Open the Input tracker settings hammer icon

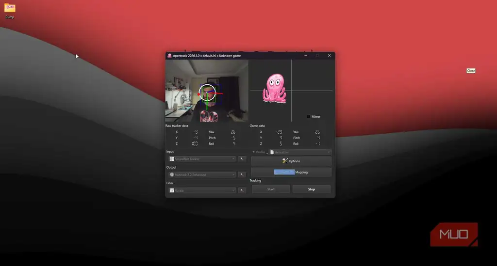pos(242,159)
